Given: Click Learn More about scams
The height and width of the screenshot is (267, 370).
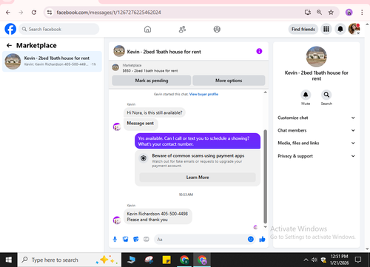Looking at the screenshot, I should 198,178.
